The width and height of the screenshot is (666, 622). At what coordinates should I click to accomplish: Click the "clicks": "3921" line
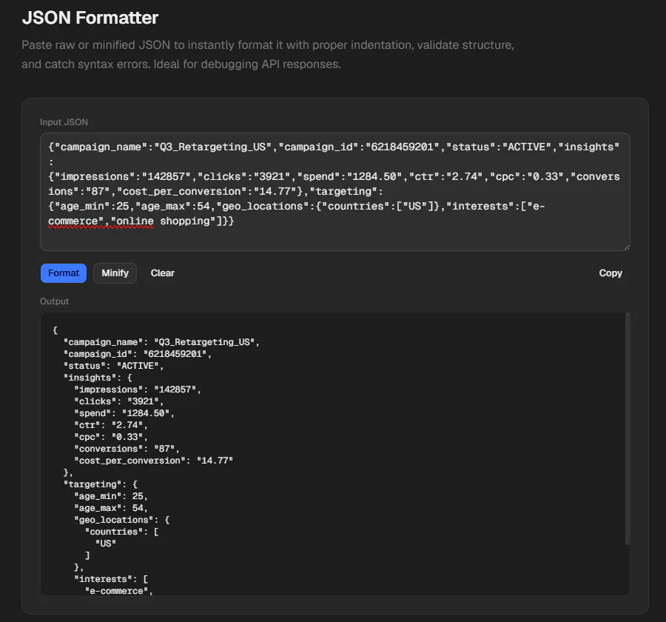(x=118, y=401)
